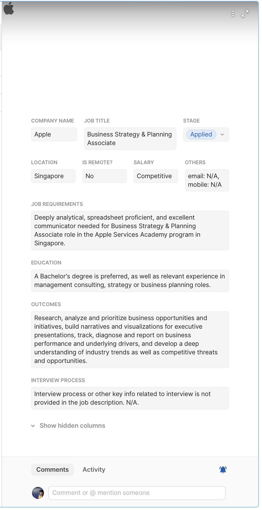The width and height of the screenshot is (262, 510).
Task: Edit the Salary field Competitive
Action: click(x=156, y=176)
